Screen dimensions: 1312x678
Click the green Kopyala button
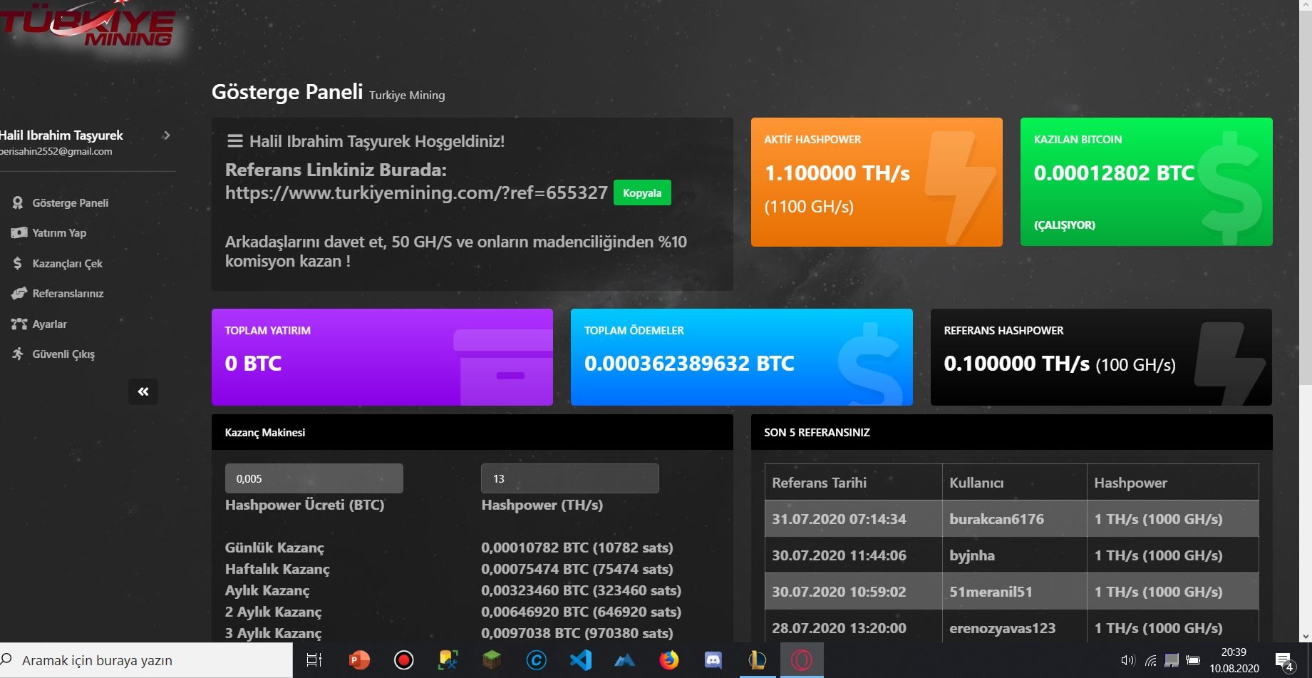pos(642,193)
